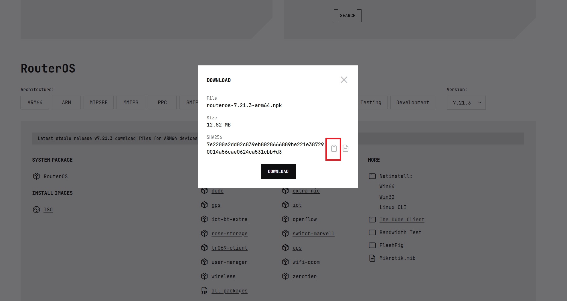This screenshot has height=301, width=567.
Task: Download the switch-marvell package
Action: click(x=313, y=234)
